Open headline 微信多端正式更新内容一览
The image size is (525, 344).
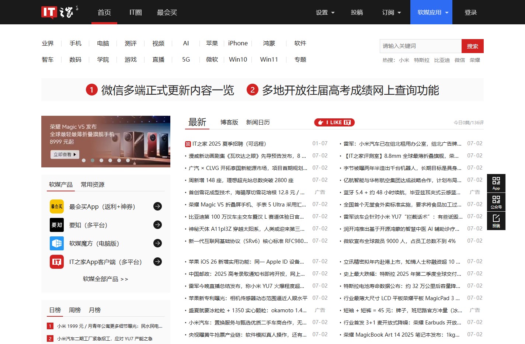tap(168, 90)
